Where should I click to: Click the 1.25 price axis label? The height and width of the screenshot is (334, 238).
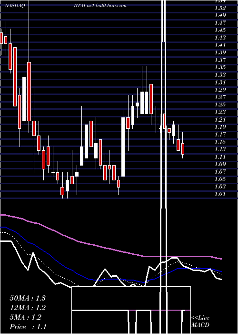click(220, 104)
